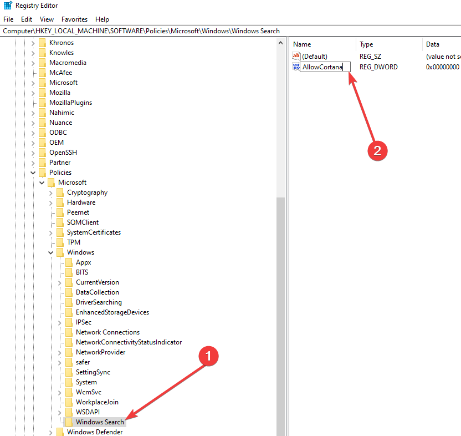Expand the top-level Microsoft key under SOFTWARE
This screenshot has height=436, width=461.
[x=33, y=83]
